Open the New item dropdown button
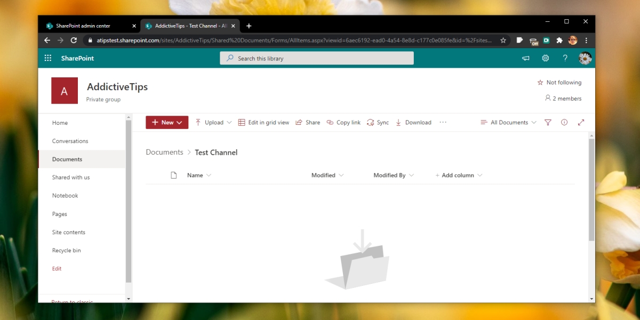The height and width of the screenshot is (320, 640). 167,123
